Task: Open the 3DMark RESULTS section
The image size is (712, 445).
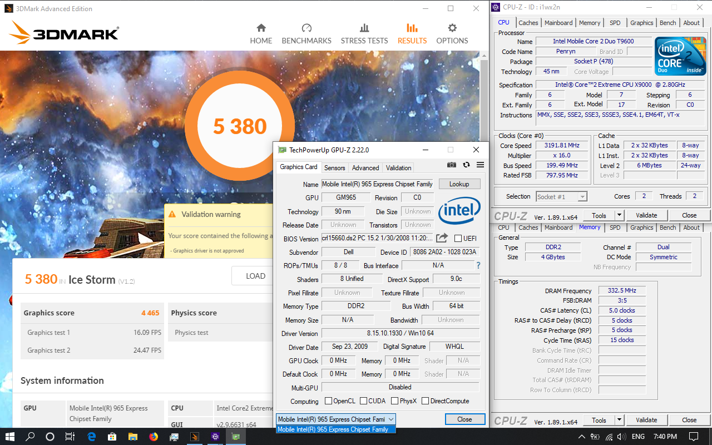Action: point(412,34)
